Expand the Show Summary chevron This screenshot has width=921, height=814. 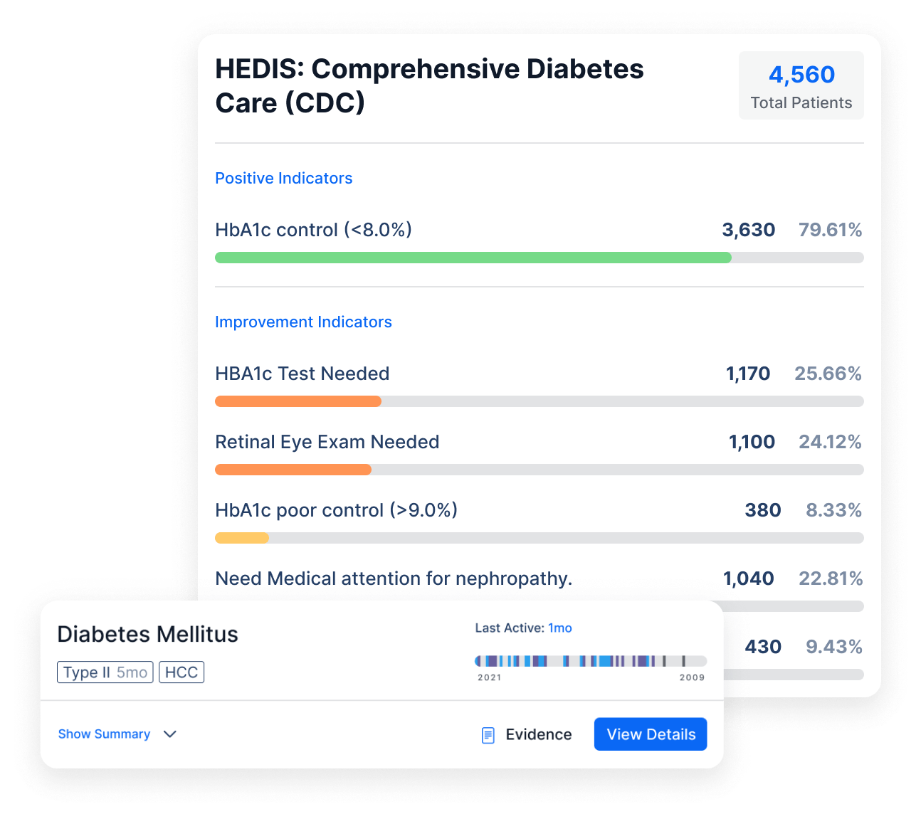click(170, 734)
